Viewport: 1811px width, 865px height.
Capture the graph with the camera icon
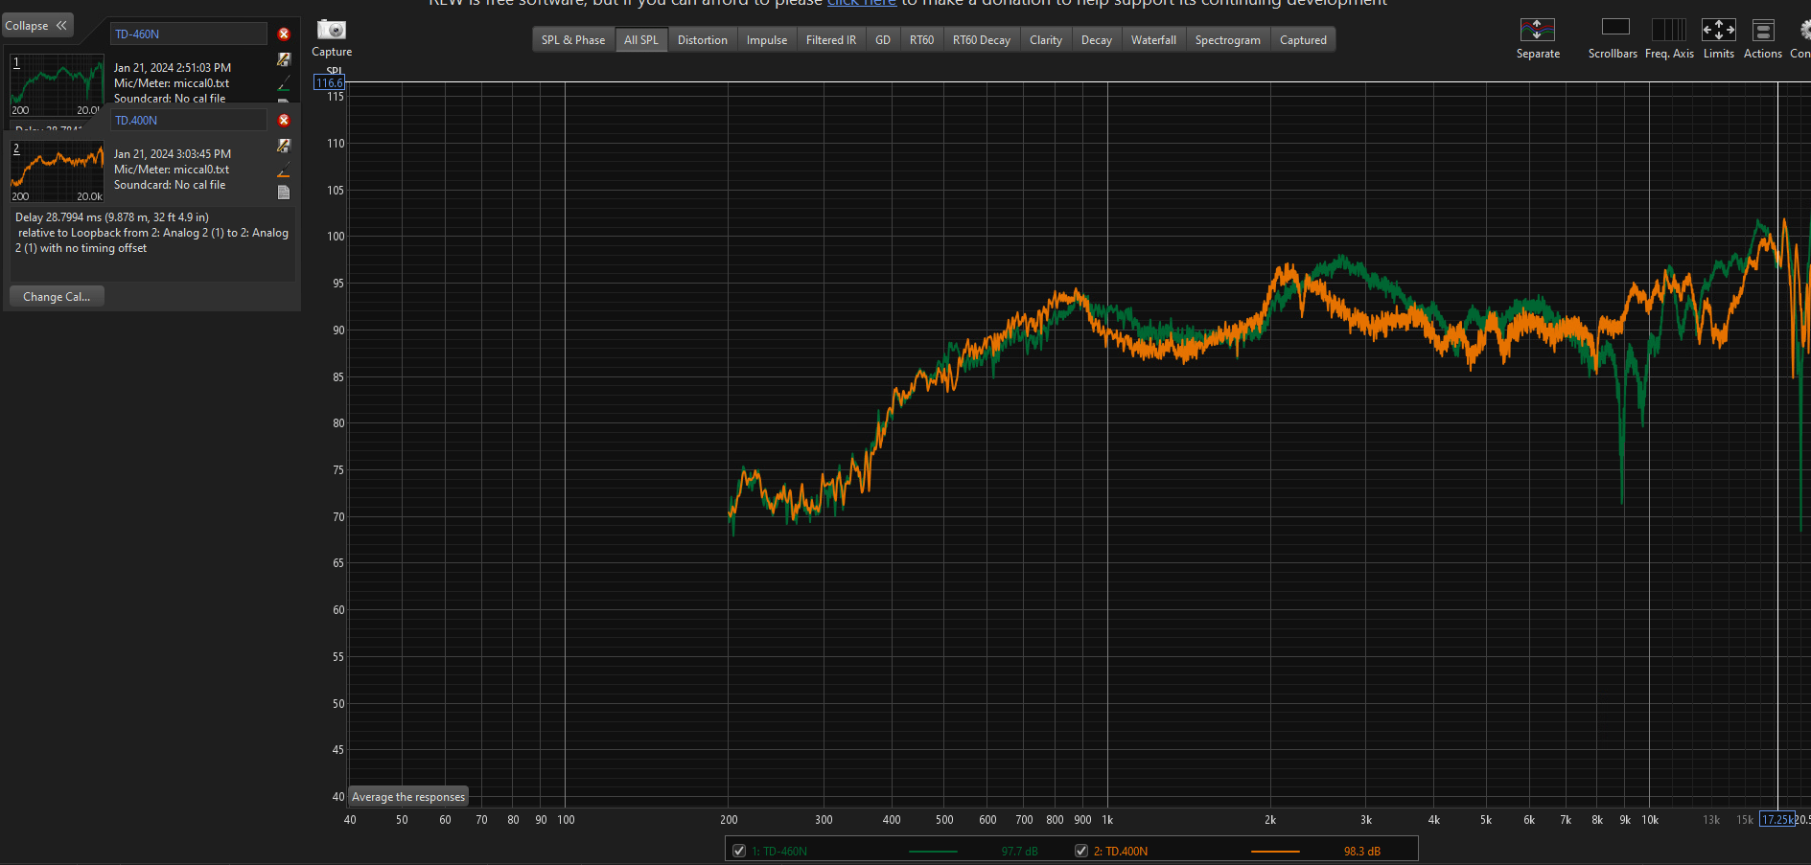(x=332, y=30)
